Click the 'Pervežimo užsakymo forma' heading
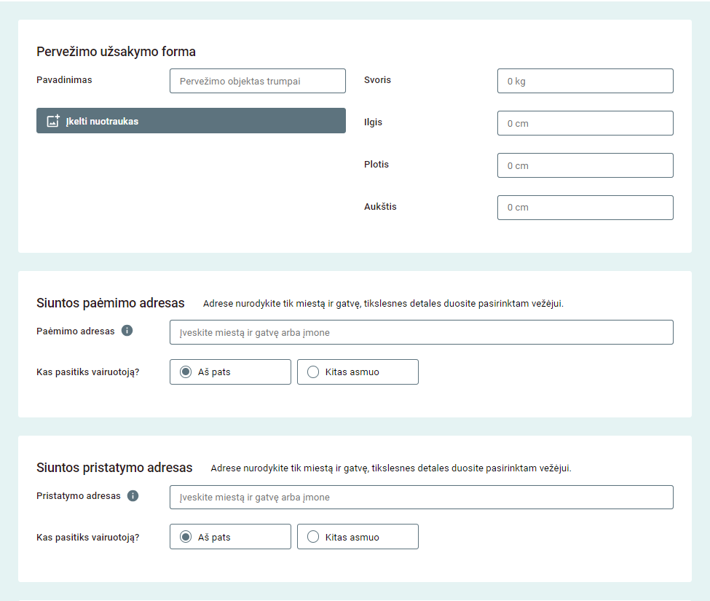 click(x=116, y=52)
